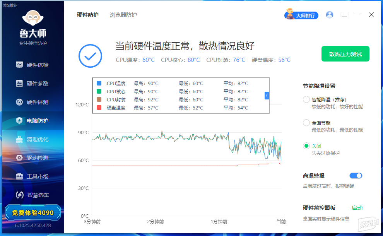Screen dimensions: 383x236
Task: Close the 鲁大师 window
Action: click(371, 15)
